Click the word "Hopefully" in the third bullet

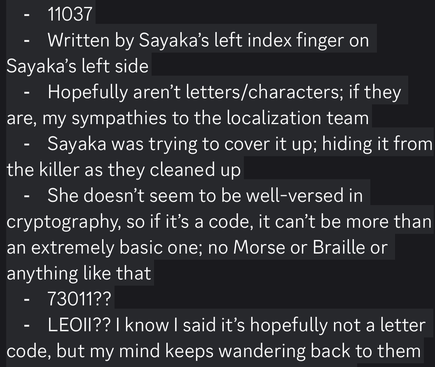tap(87, 92)
